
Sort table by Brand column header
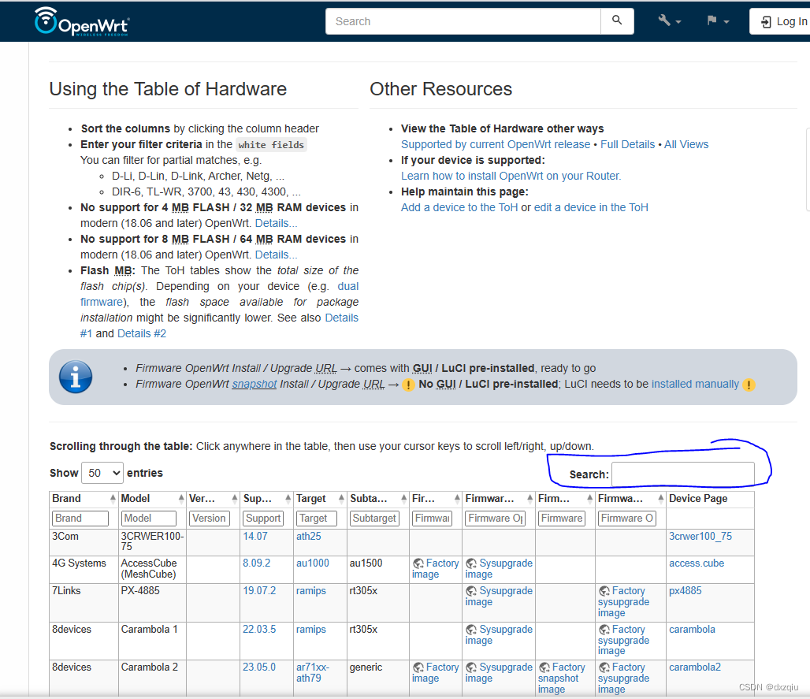84,499
